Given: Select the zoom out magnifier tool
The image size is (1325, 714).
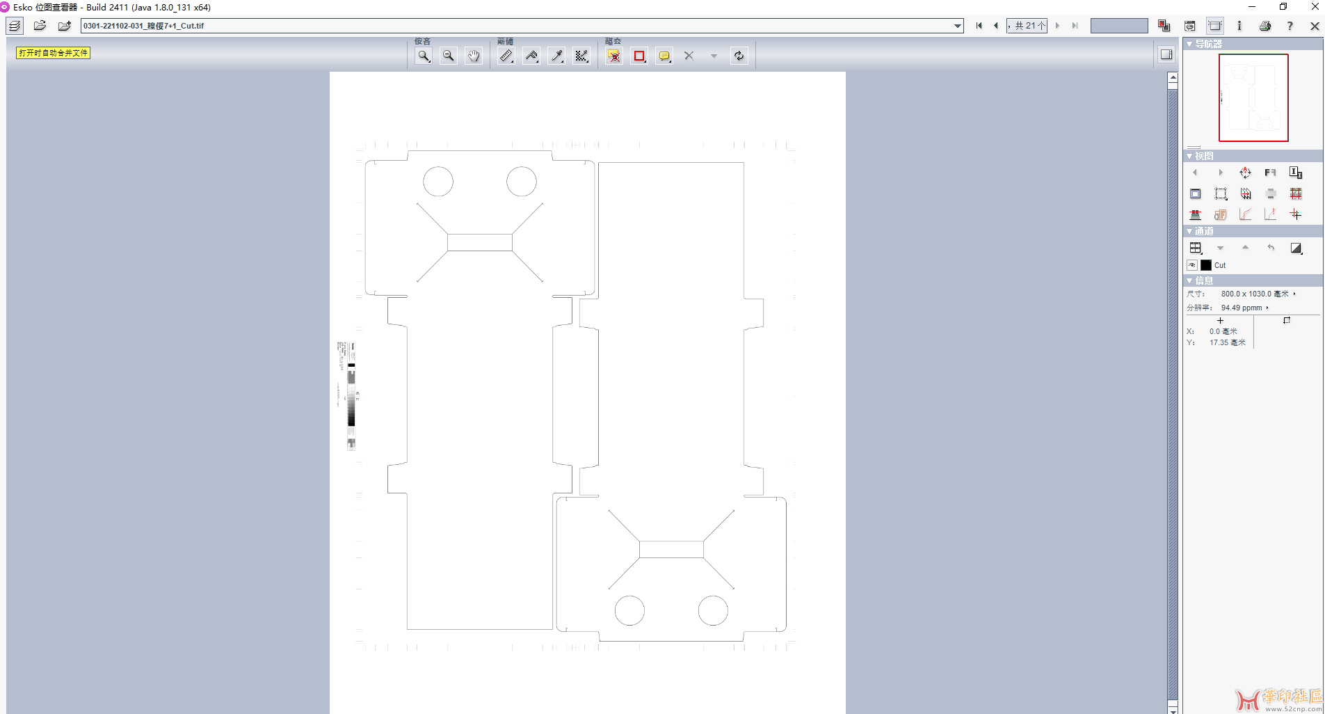Looking at the screenshot, I should (449, 56).
